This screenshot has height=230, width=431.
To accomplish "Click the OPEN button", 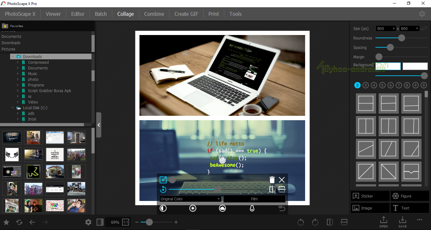I will 383,222.
